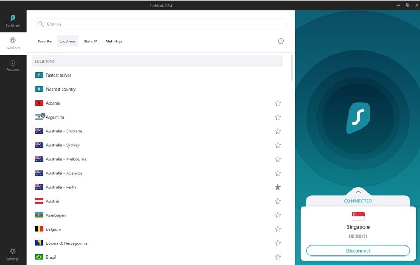
Task: Unfavorite Australia - Perth filled star
Action: [278, 187]
